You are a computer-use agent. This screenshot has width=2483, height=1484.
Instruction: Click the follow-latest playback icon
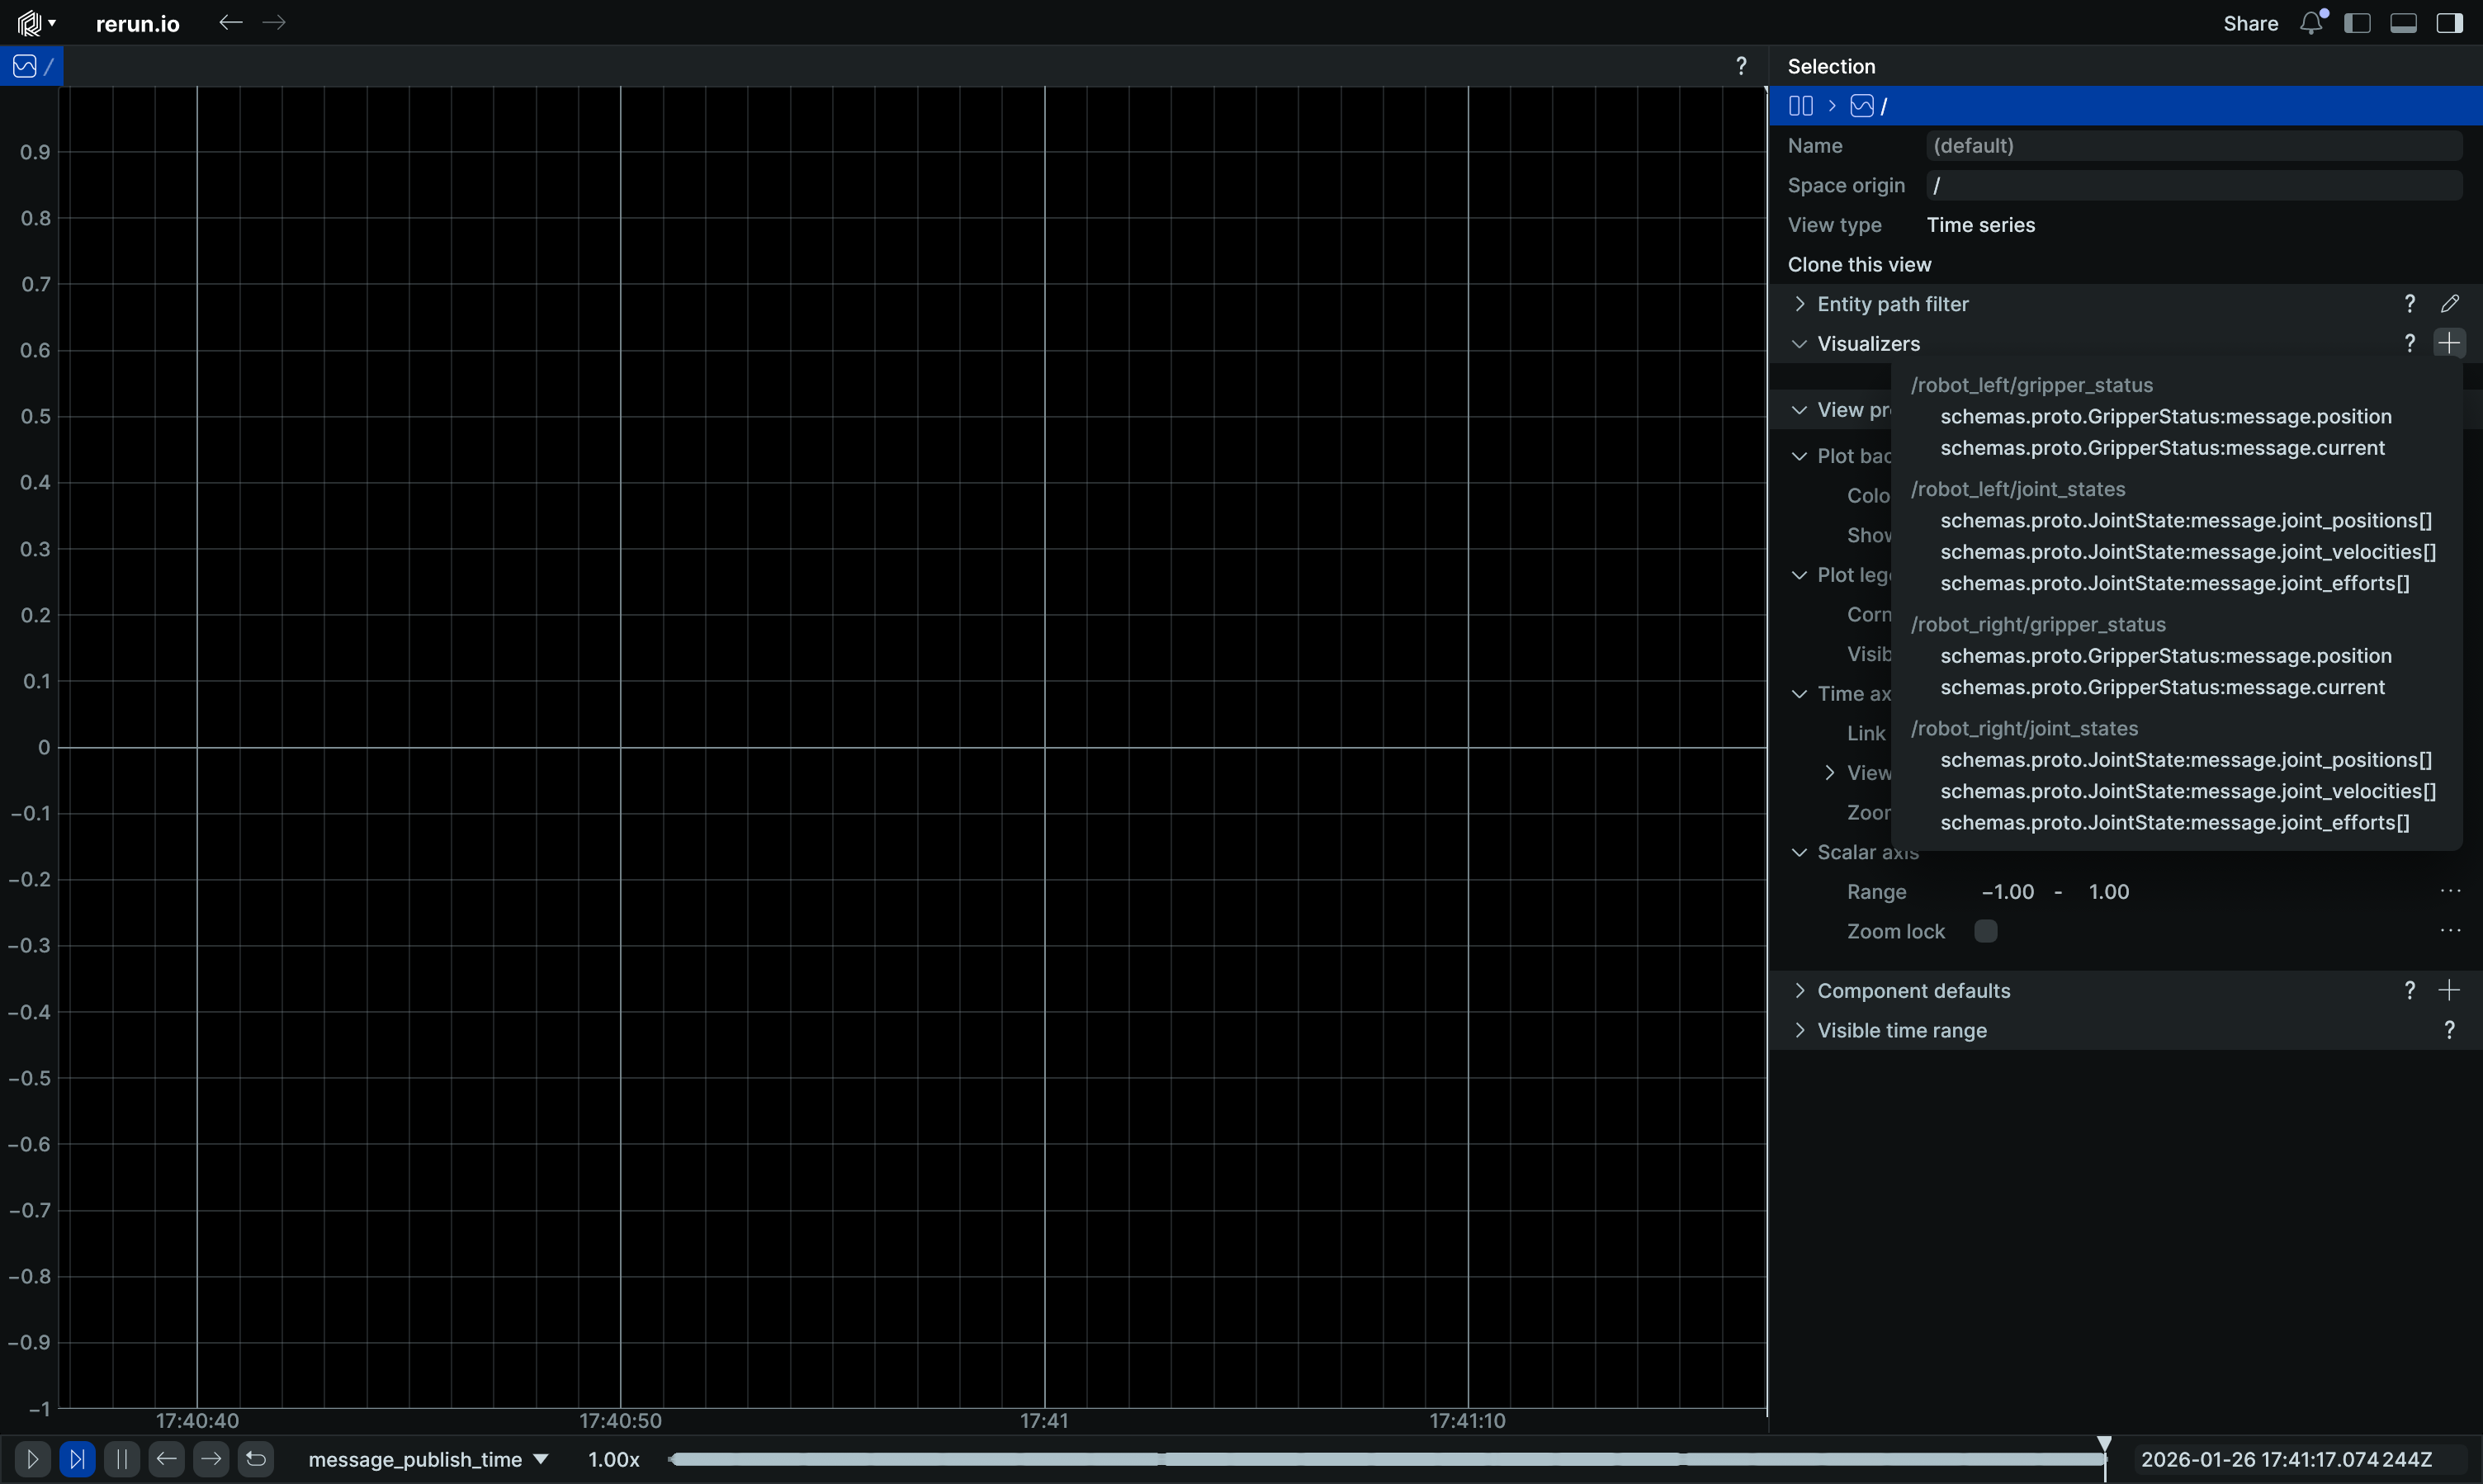[77, 1459]
